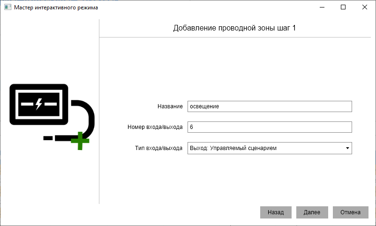
Task: Open the Тип входа/выхода combo box
Action: tap(270, 148)
